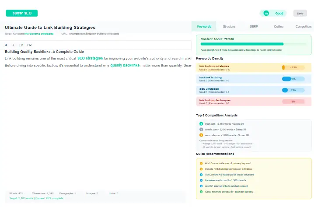The image size is (314, 207).
Task: Click the SEO strategies 25% density bar
Action: pos(293,90)
